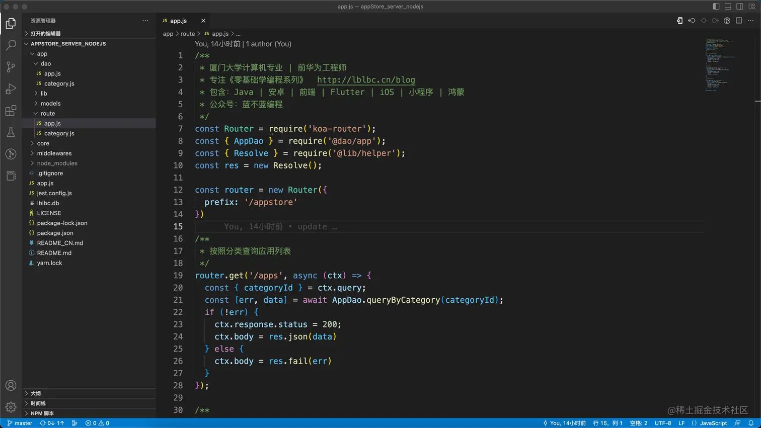Open README_CN.md in explorer
The image size is (761, 428).
pyautogui.click(x=89, y=243)
